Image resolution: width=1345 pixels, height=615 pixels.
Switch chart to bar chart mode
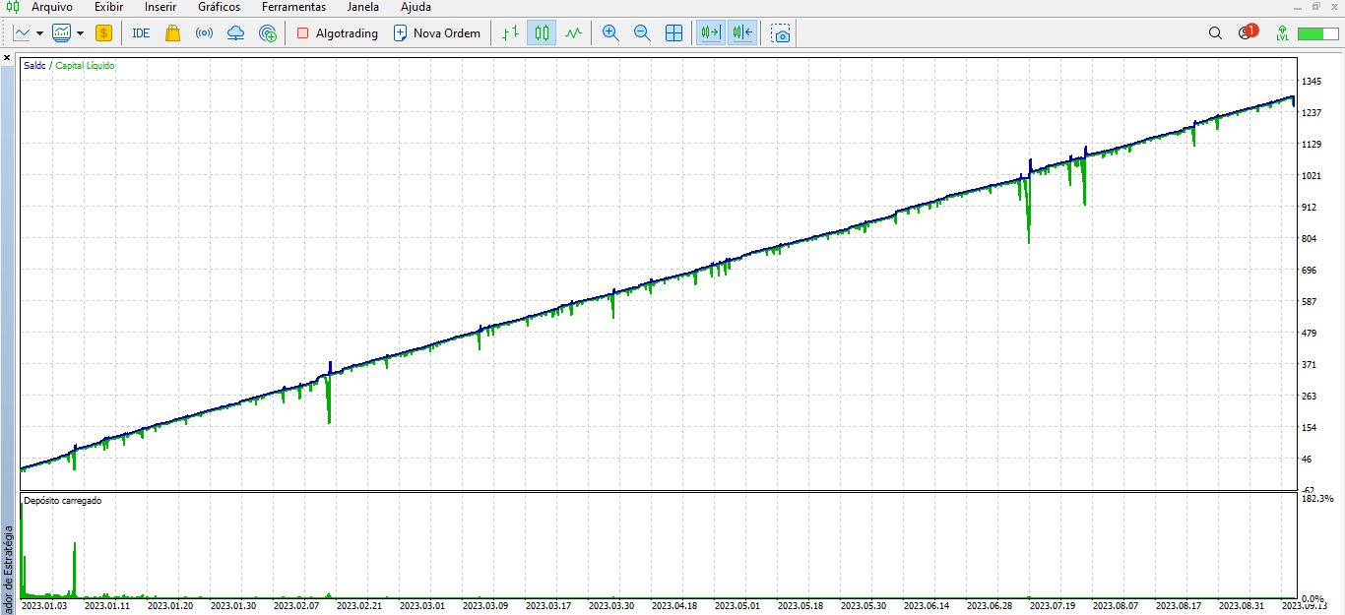pyautogui.click(x=510, y=32)
